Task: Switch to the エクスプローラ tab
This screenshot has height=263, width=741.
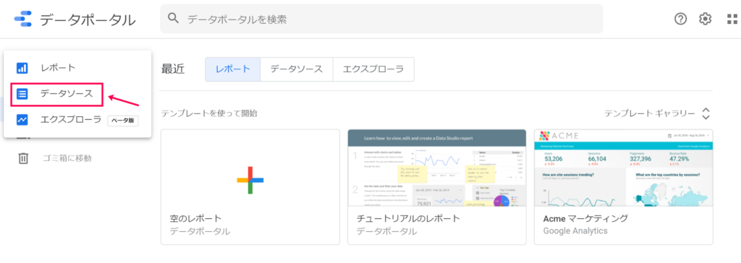Action: pos(373,69)
